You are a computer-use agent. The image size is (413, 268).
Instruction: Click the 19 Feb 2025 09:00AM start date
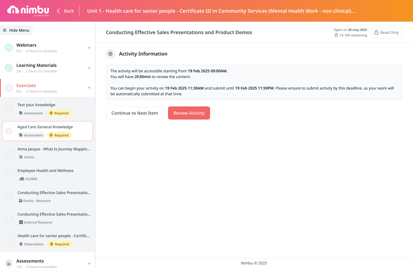pyautogui.click(x=207, y=71)
